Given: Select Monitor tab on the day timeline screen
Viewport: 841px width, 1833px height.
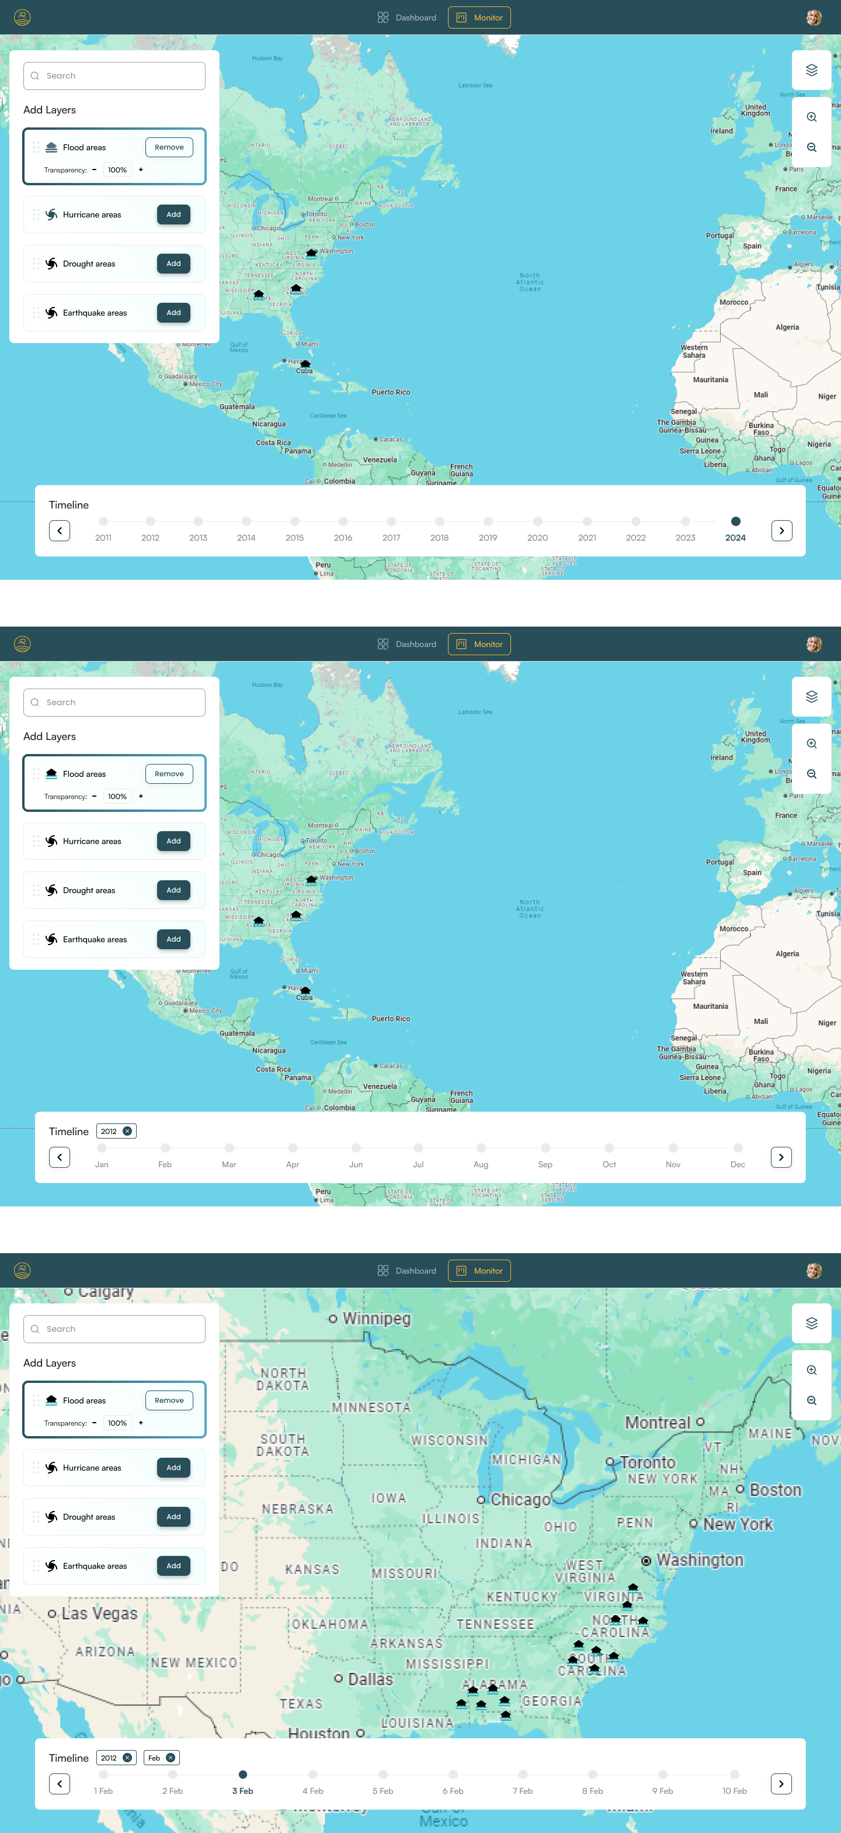Looking at the screenshot, I should [x=479, y=1271].
